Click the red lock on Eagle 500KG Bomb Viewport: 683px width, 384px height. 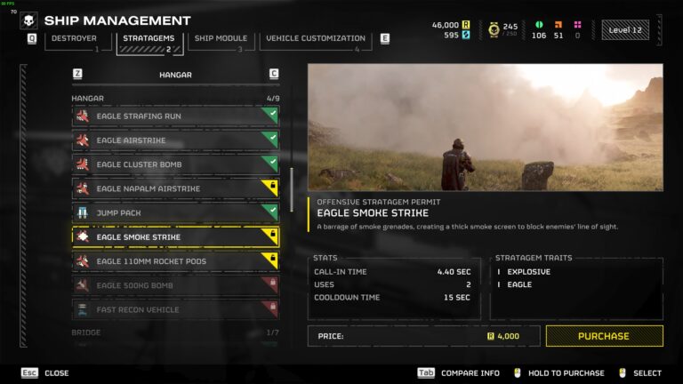click(272, 284)
